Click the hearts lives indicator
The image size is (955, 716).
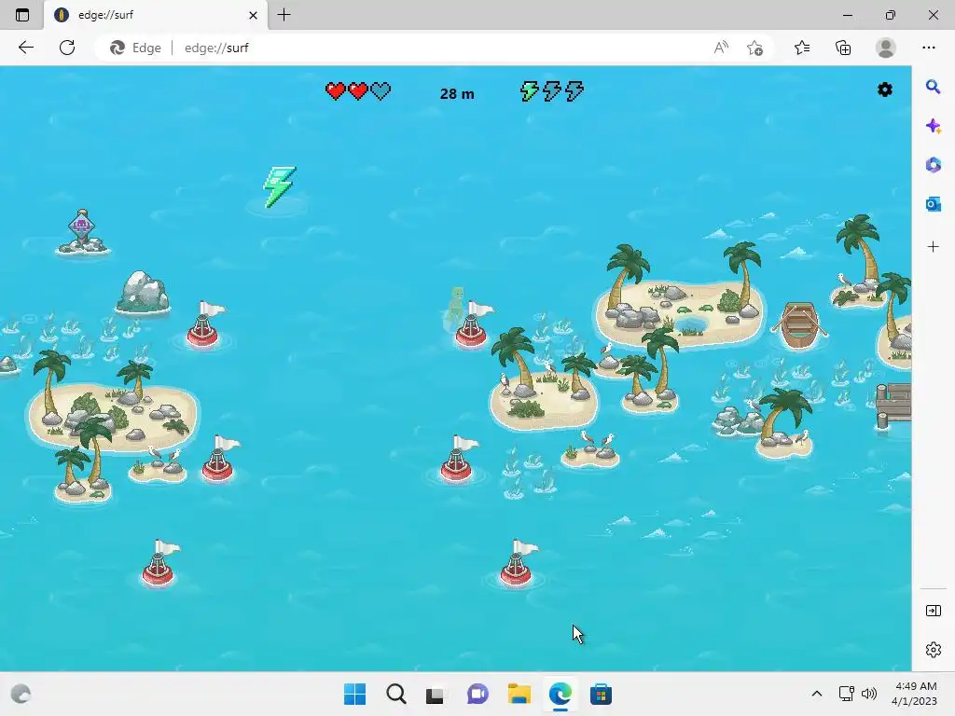pos(358,90)
